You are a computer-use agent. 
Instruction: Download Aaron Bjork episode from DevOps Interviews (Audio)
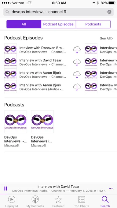[77, 87]
